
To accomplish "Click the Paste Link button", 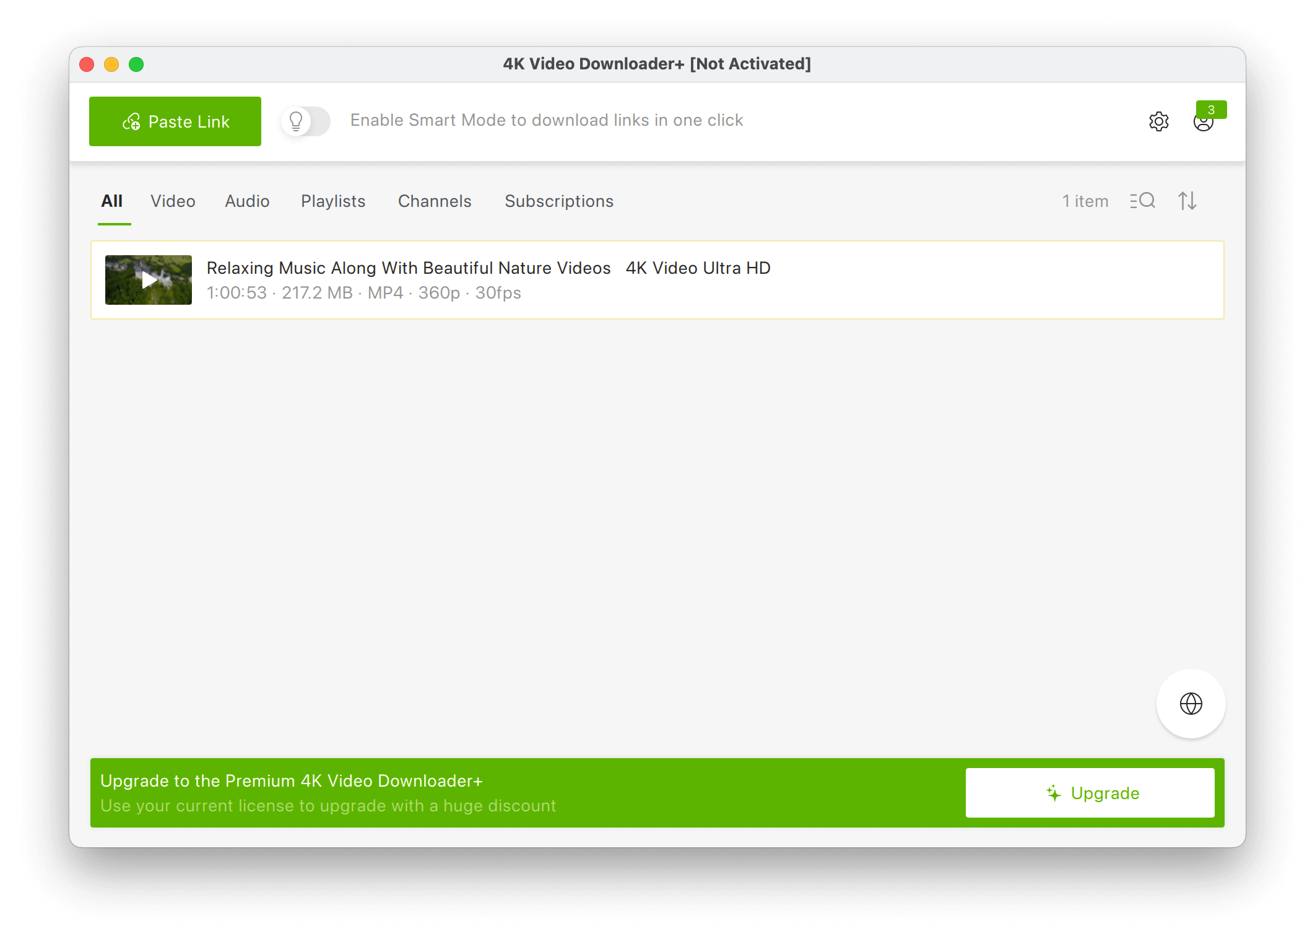I will click(x=175, y=121).
